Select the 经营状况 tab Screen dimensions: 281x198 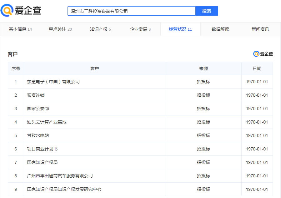[180, 29]
